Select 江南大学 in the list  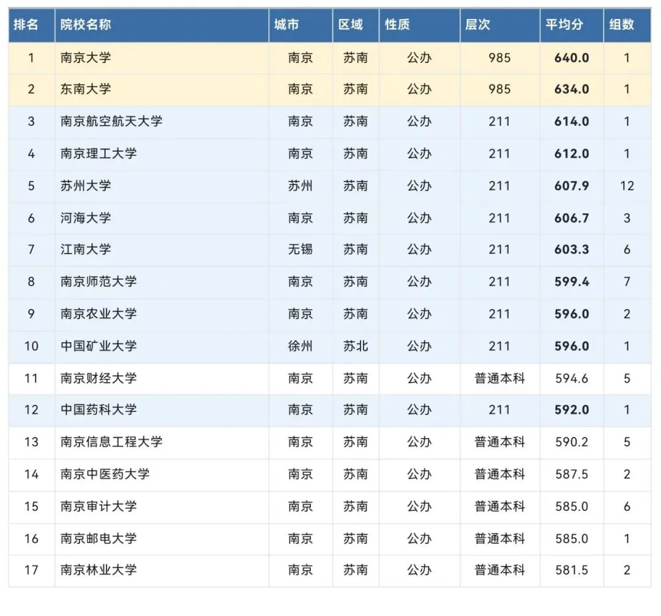[86, 250]
